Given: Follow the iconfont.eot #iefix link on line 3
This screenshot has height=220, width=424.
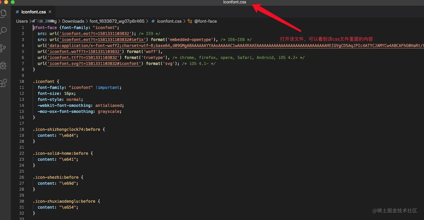Looking at the screenshot, I should (102, 40).
